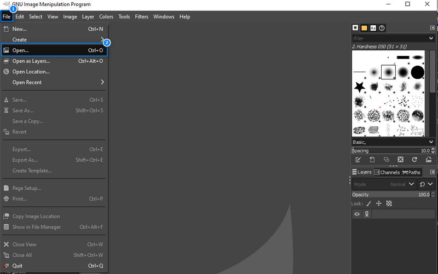Select the horizontal black bar brush

[x=403, y=57]
